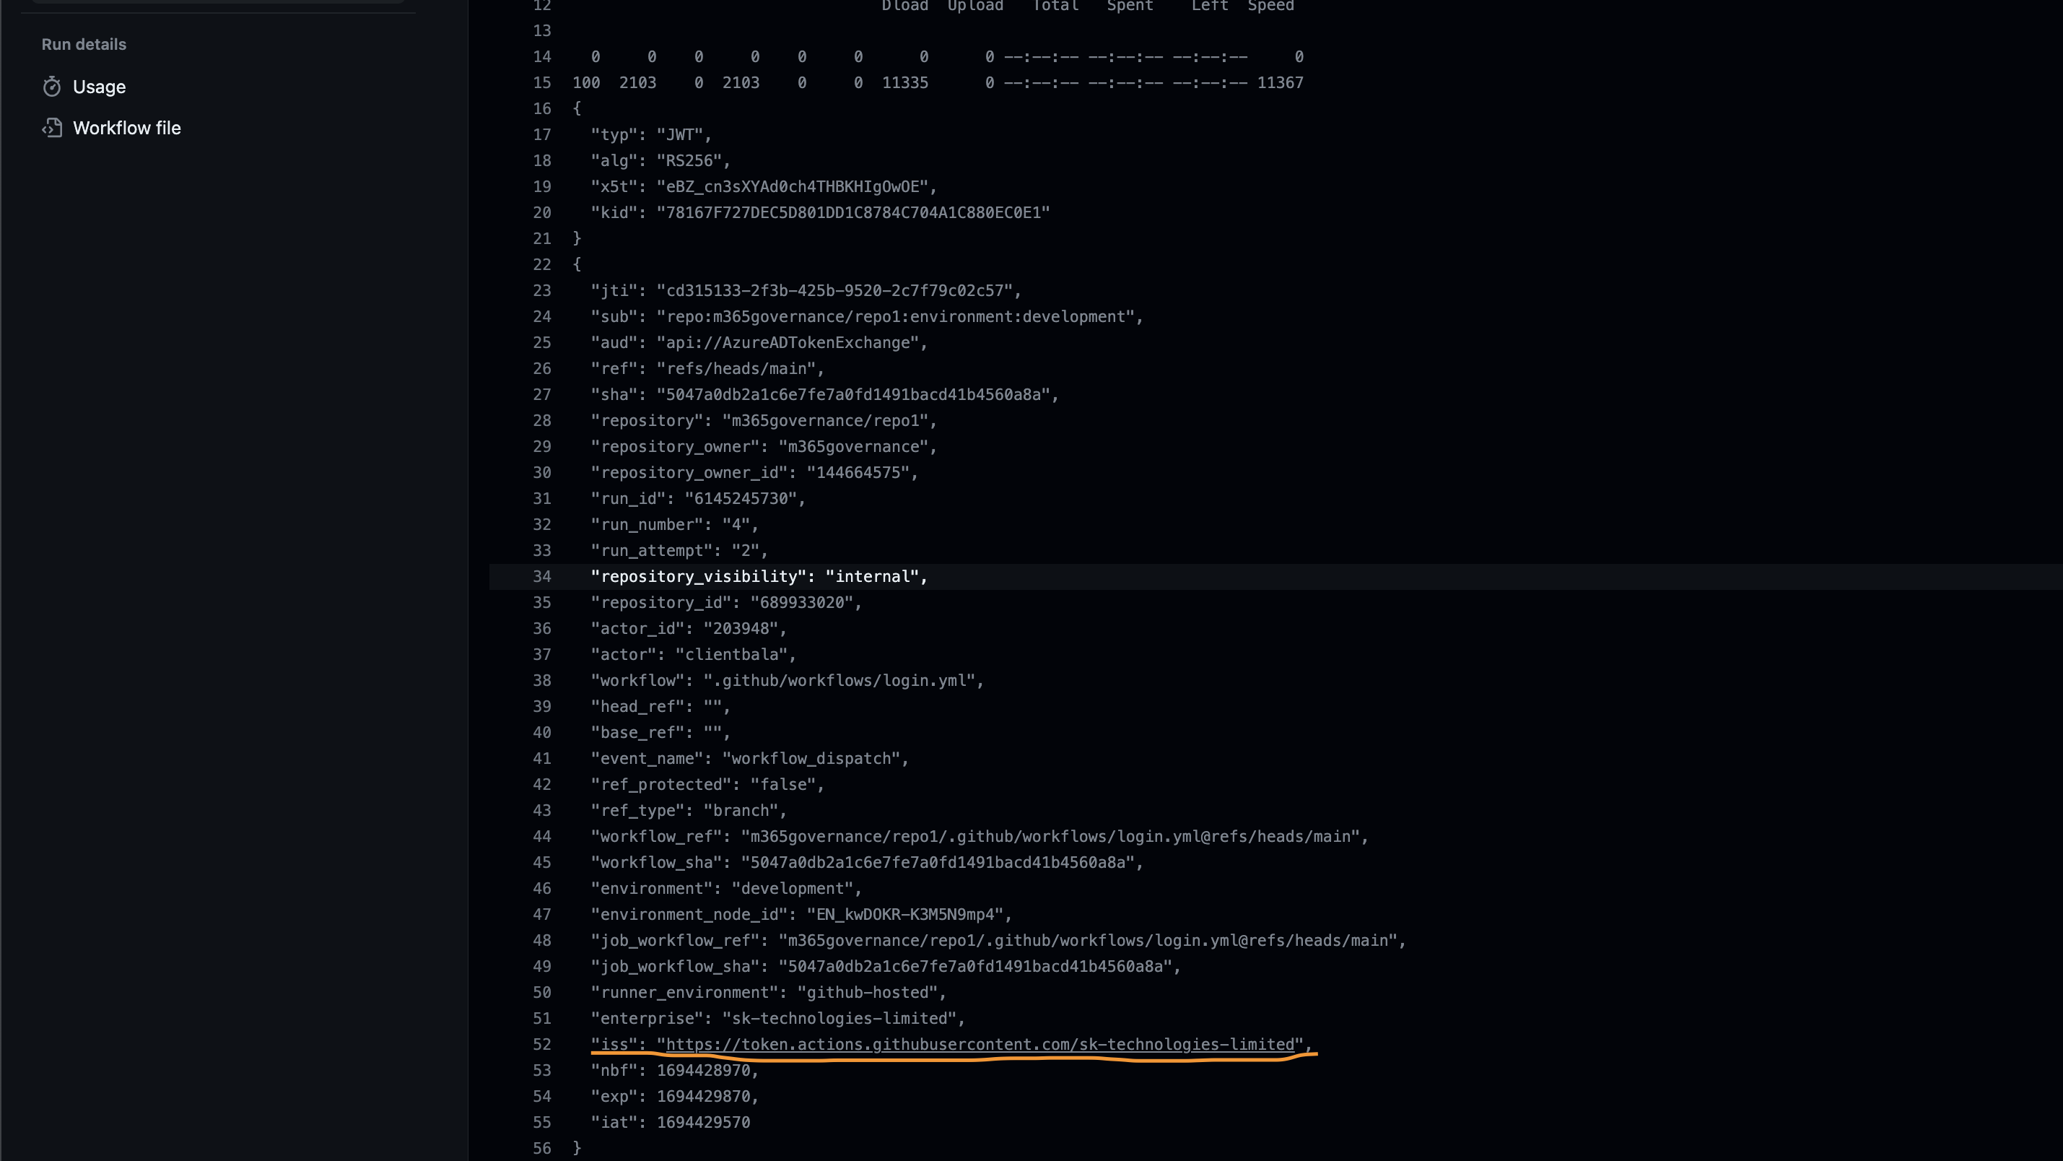The image size is (2063, 1161).
Task: Click line number 52 in log
Action: pos(542,1044)
